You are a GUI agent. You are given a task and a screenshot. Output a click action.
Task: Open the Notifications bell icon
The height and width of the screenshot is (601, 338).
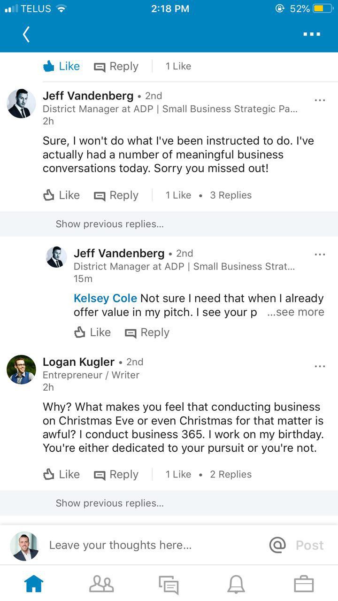click(236, 584)
